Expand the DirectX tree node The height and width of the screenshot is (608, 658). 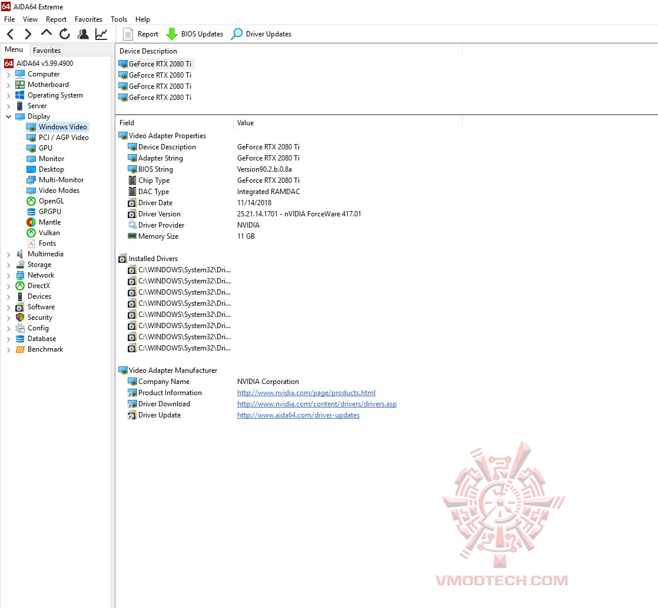point(8,286)
